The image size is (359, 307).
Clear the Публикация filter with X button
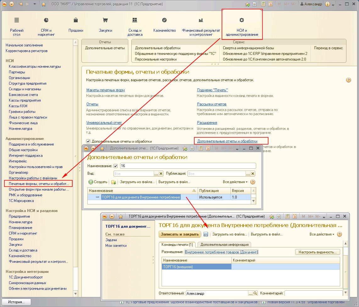click(x=253, y=174)
